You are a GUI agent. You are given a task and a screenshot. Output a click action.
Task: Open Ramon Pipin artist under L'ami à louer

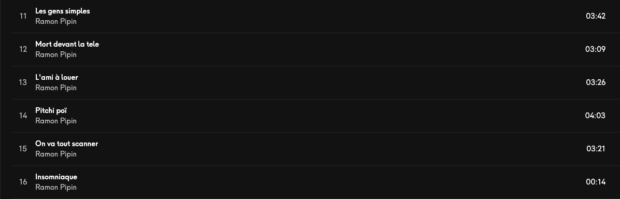[x=56, y=88]
